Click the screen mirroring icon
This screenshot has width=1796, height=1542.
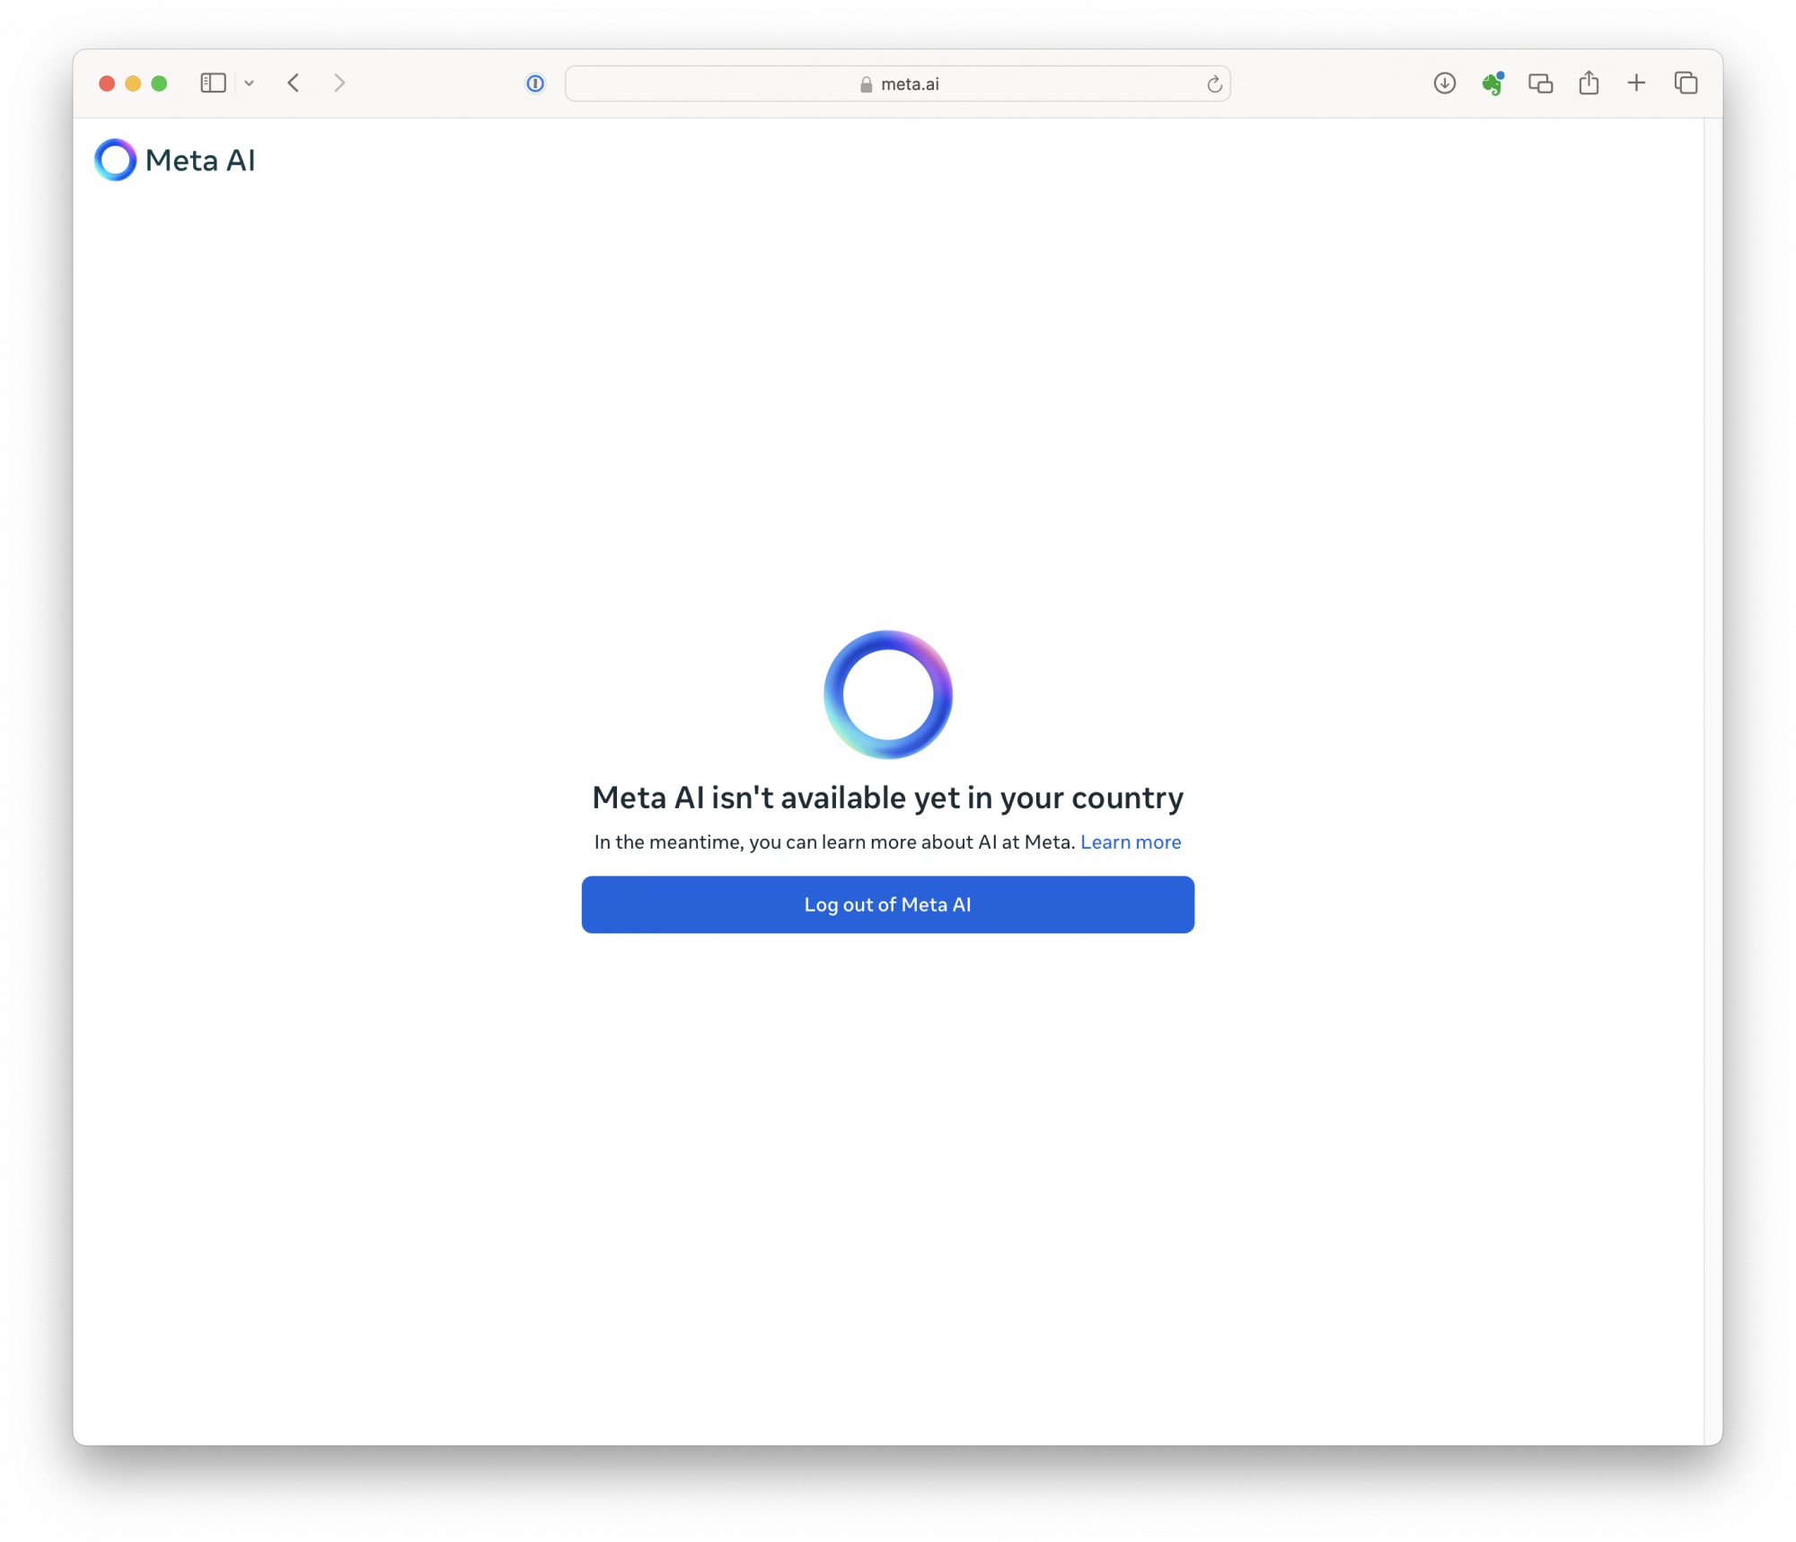click(1541, 83)
